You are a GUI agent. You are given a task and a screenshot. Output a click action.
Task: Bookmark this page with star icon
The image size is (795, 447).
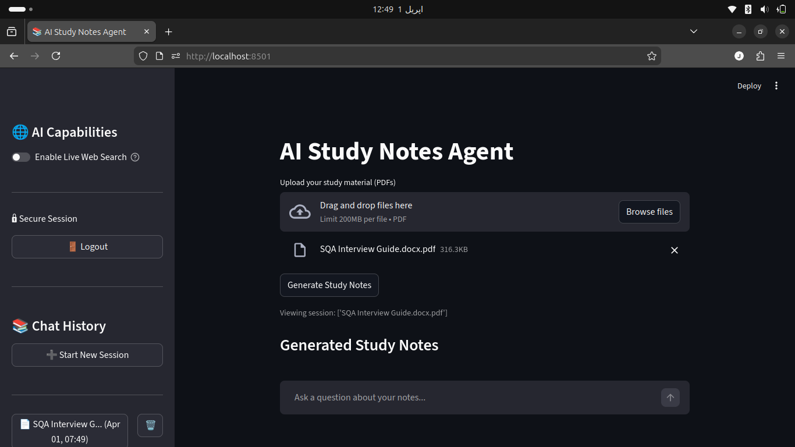click(x=652, y=56)
